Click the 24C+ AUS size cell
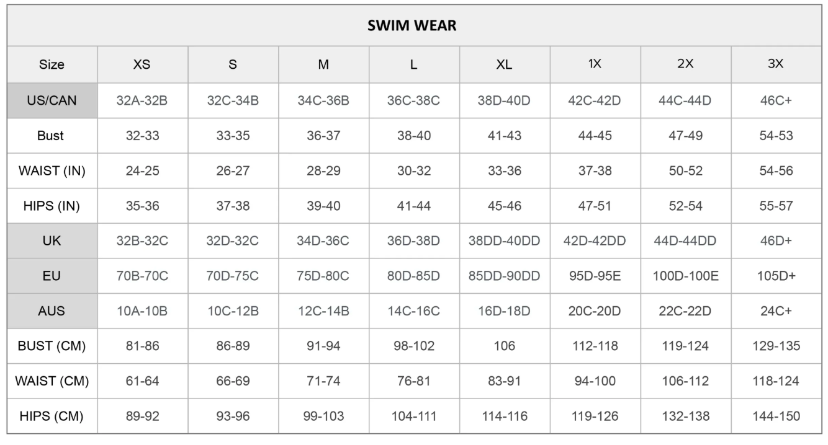828x445 pixels. tap(776, 311)
